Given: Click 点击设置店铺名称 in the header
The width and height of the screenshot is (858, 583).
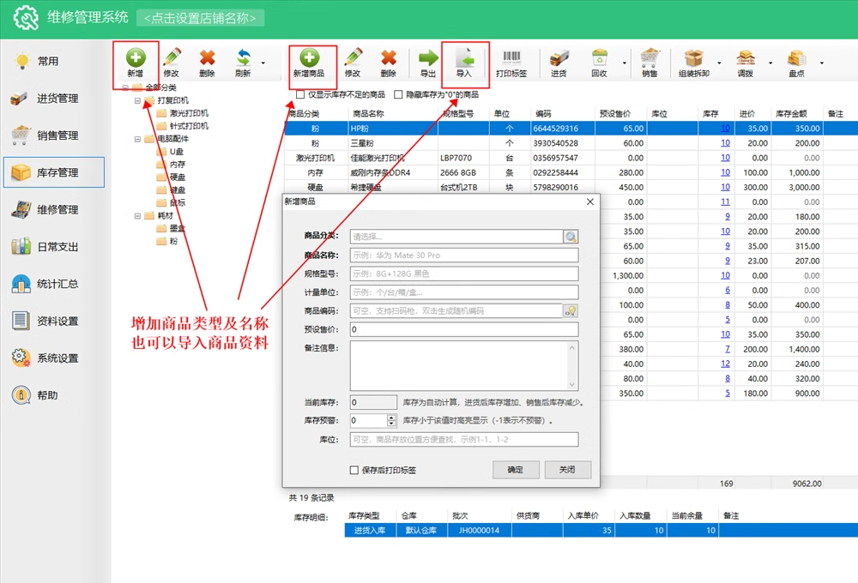Looking at the screenshot, I should pos(200,18).
